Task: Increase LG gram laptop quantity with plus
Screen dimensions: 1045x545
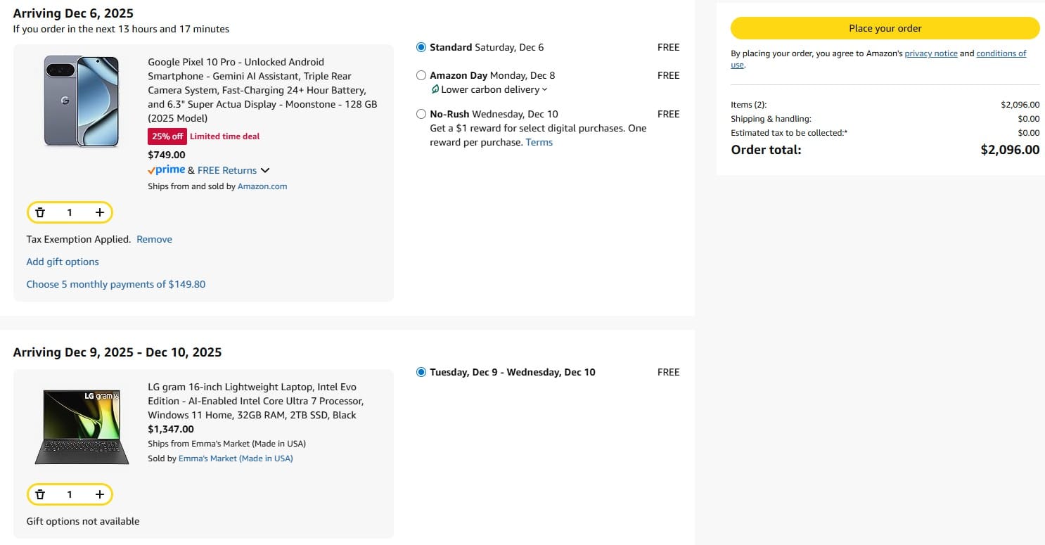Action: (99, 494)
